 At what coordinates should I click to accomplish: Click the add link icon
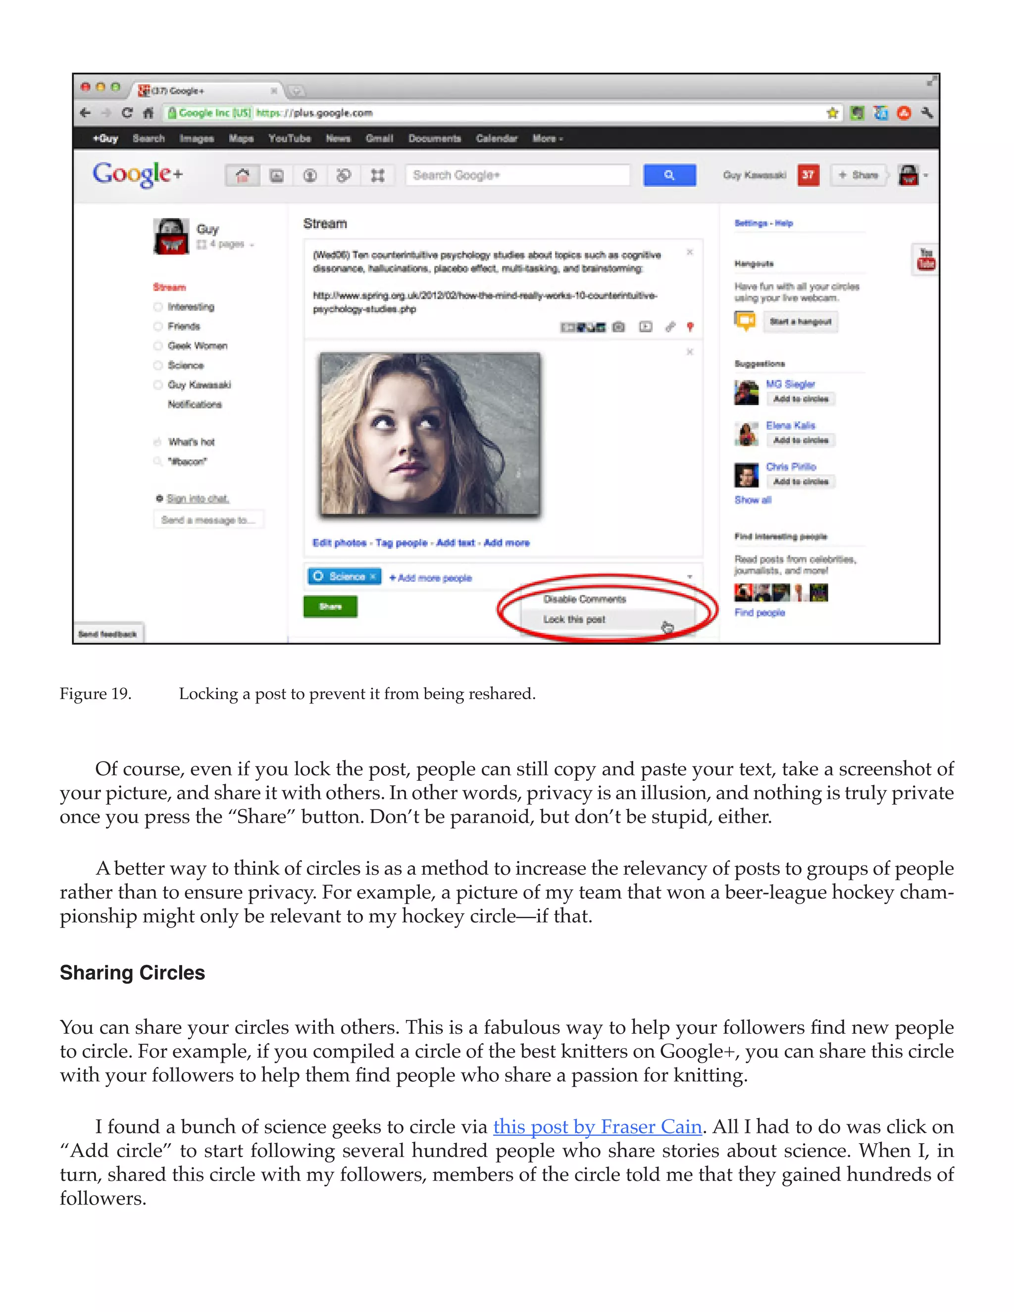pyautogui.click(x=670, y=327)
